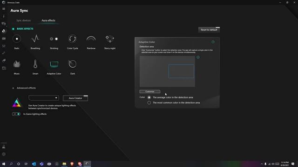Open the Outlook taskbar icon

pos(34,164)
